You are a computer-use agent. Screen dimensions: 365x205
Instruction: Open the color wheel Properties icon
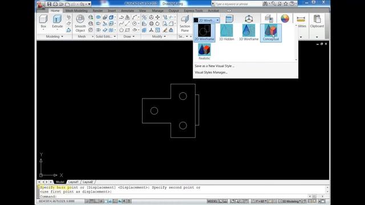(285, 19)
